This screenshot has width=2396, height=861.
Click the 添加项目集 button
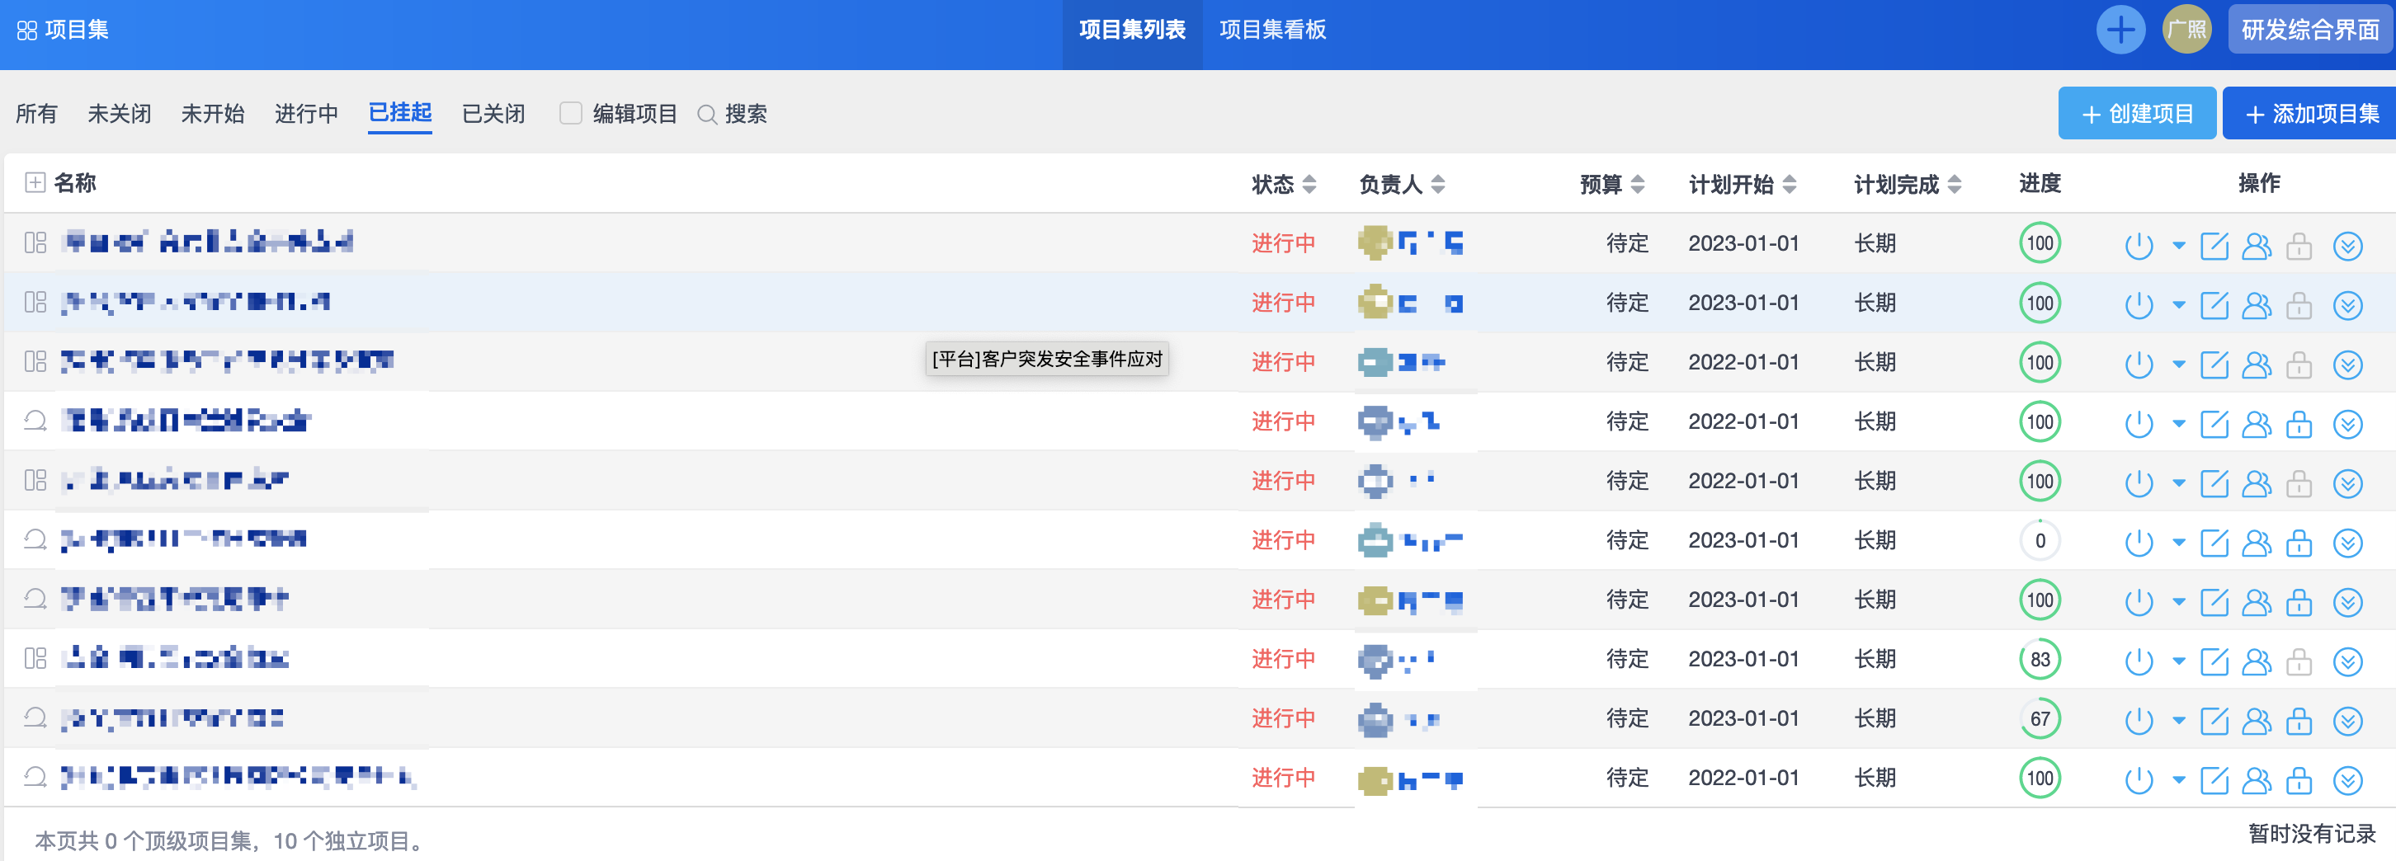(x=2310, y=114)
